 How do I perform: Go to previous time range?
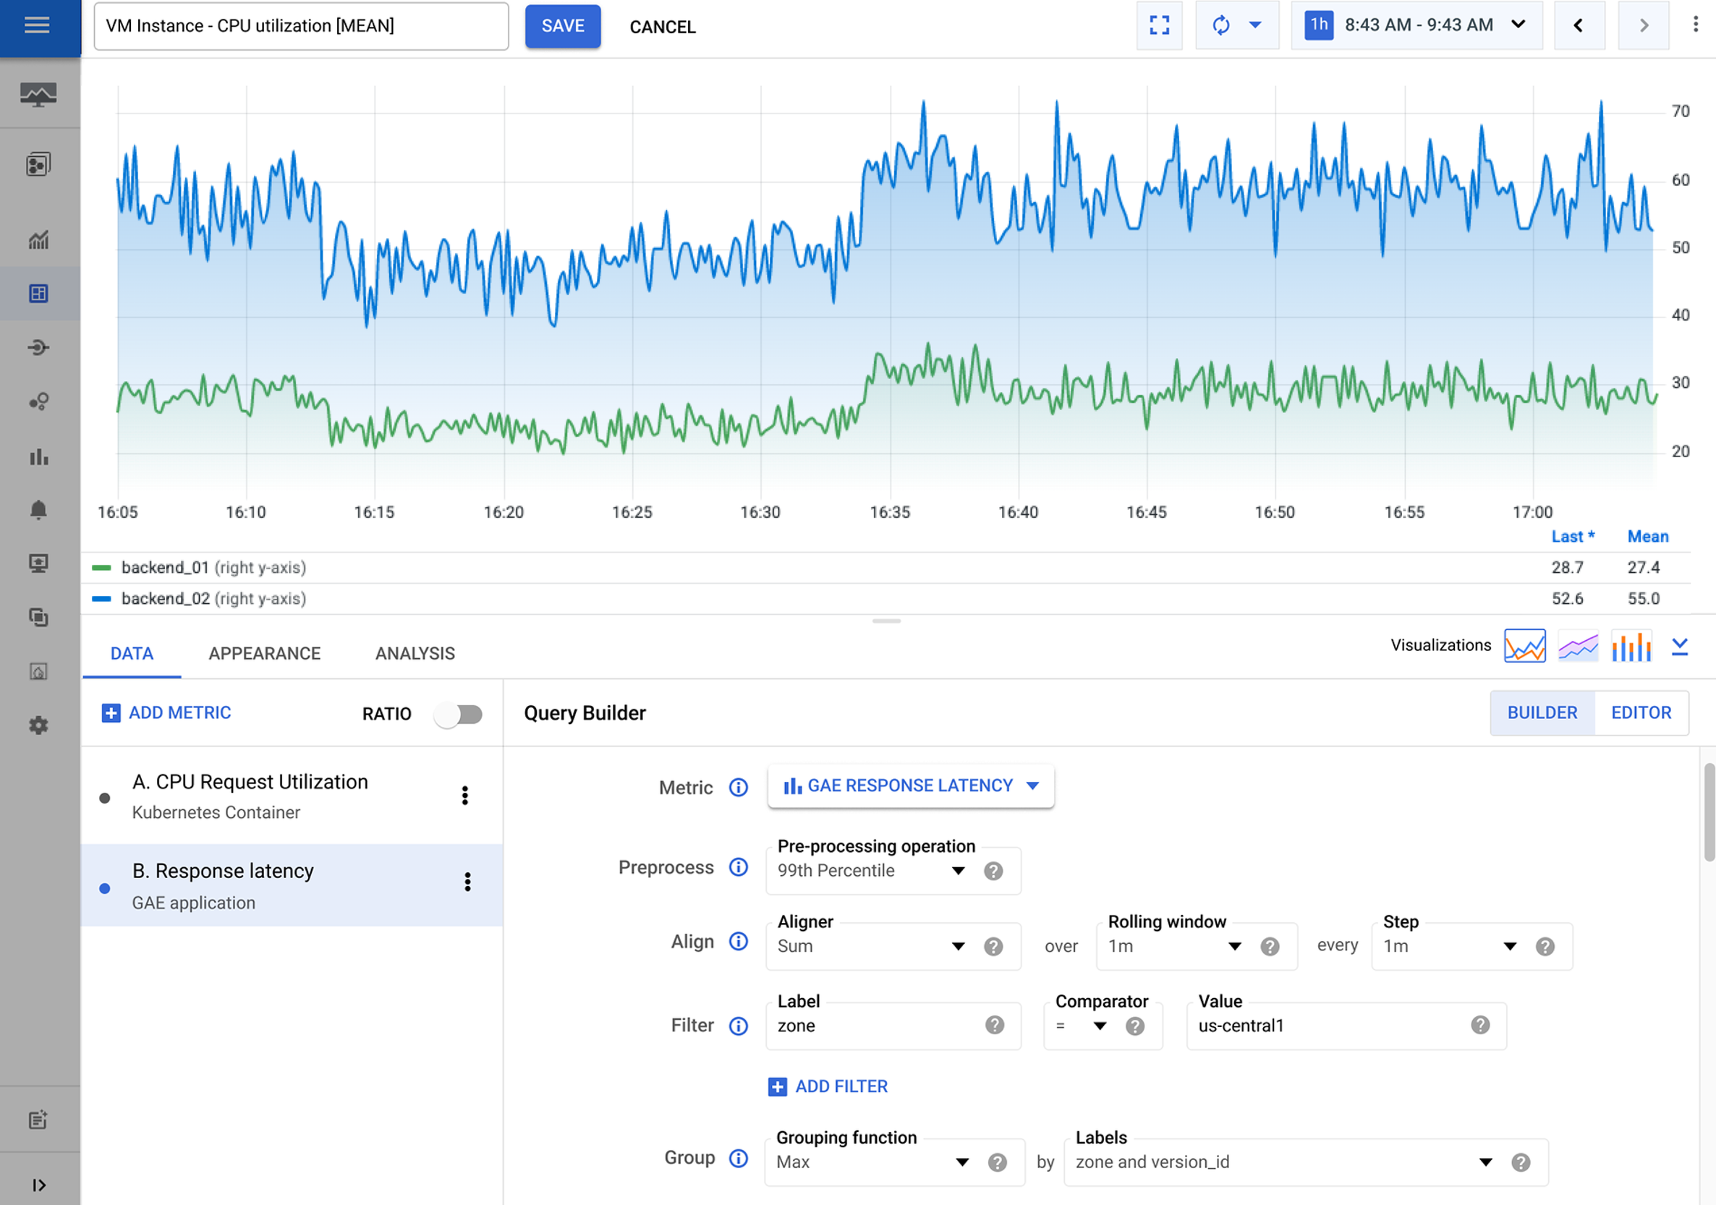1579,25
